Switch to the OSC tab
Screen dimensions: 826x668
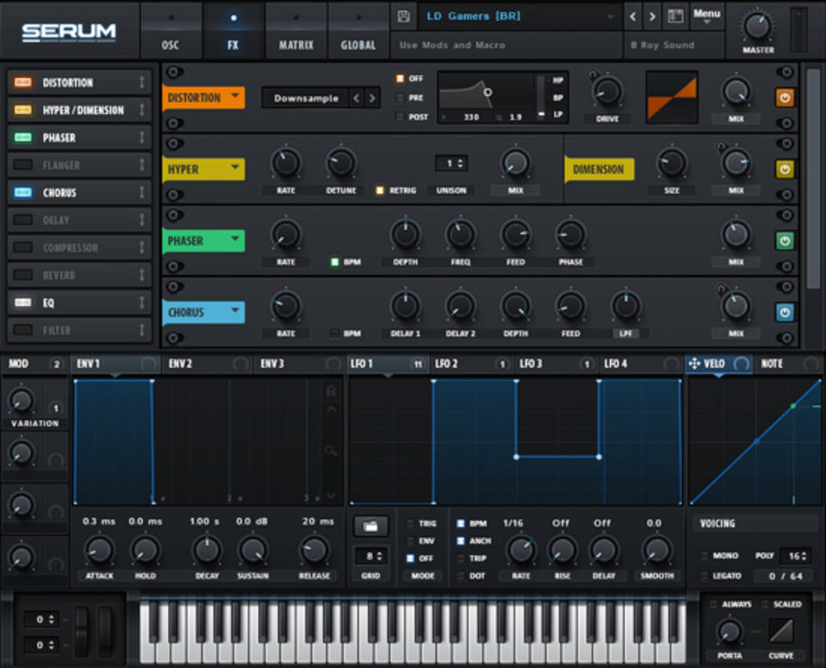[171, 31]
